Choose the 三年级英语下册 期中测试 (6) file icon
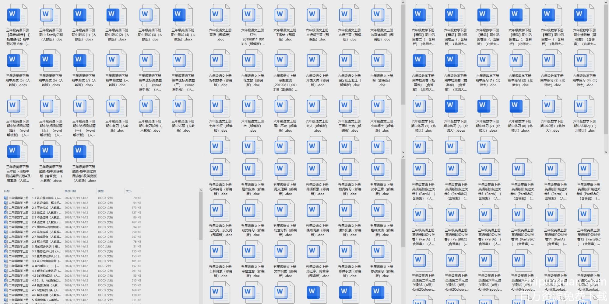Viewport: 609px width, 304px height. point(50,61)
